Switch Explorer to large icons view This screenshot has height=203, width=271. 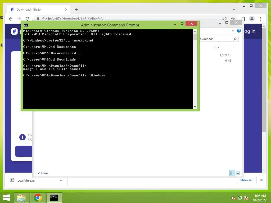point(238,173)
